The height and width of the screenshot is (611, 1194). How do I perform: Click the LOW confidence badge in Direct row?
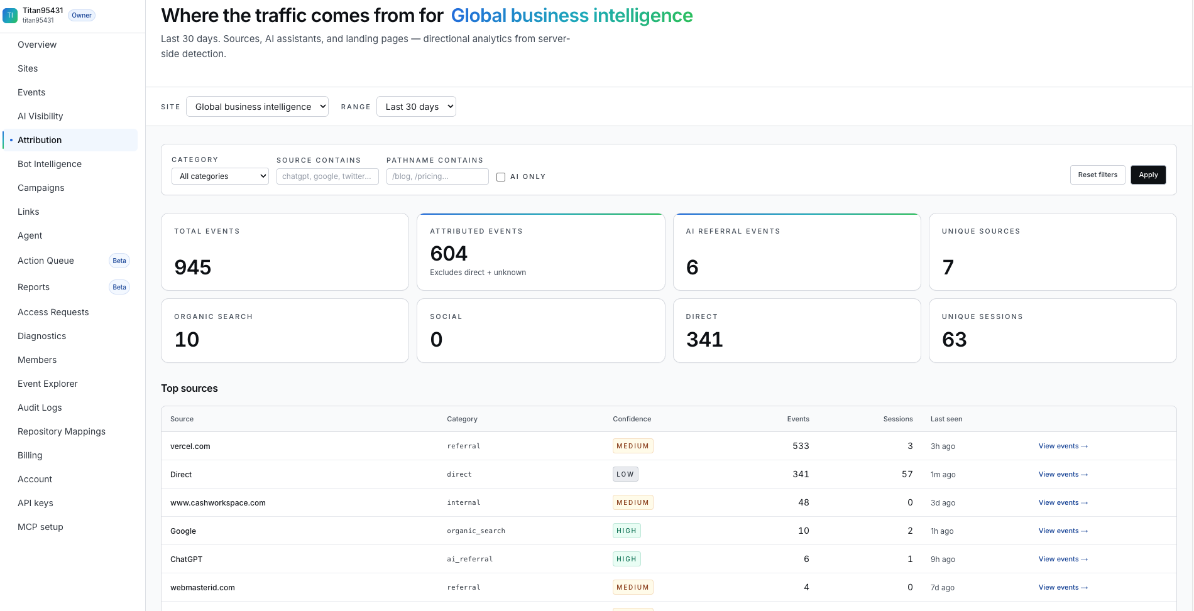(x=625, y=474)
